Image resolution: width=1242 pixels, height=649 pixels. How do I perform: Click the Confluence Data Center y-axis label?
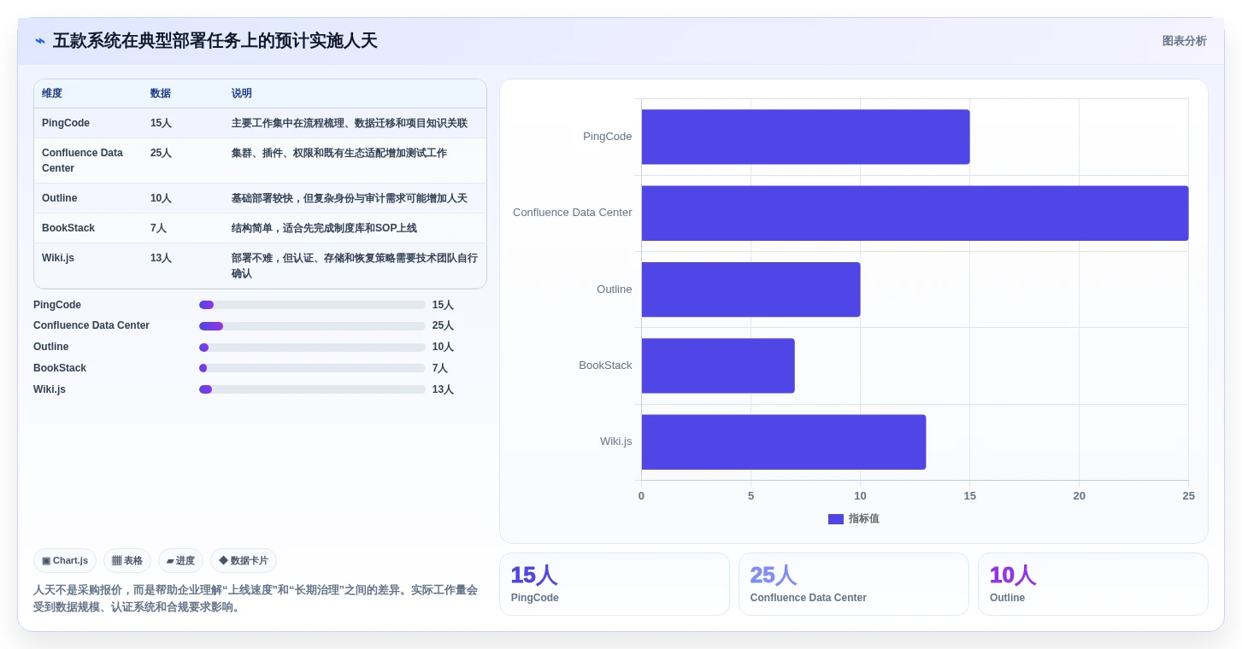coord(573,213)
